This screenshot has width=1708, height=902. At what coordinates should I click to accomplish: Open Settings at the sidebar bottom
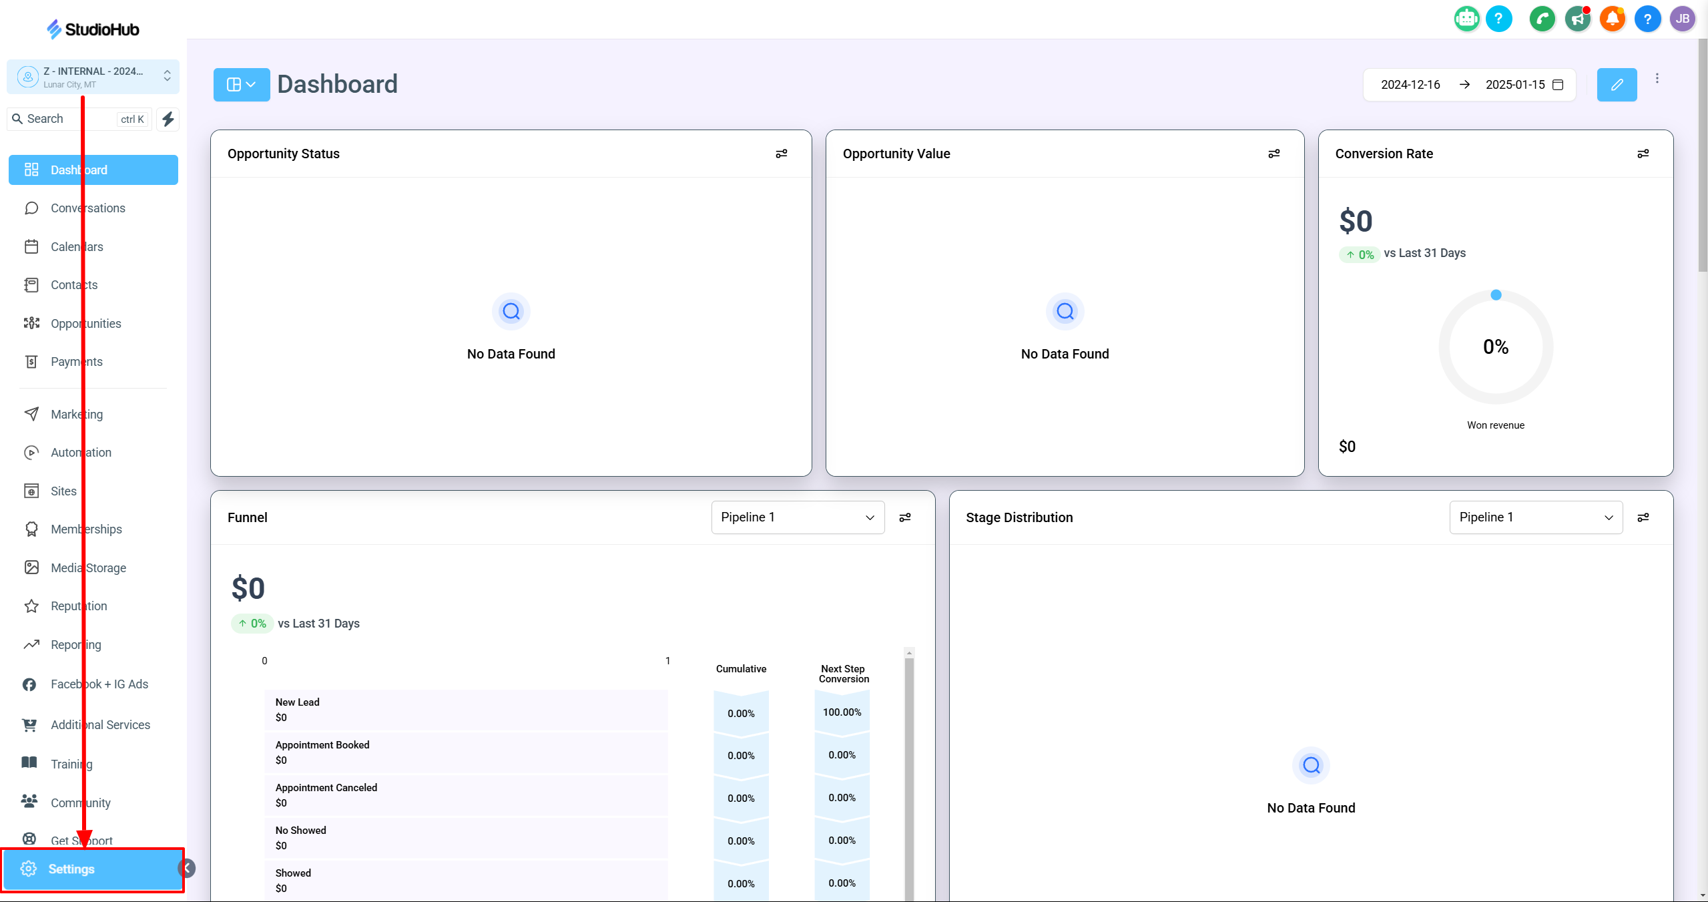pos(71,869)
